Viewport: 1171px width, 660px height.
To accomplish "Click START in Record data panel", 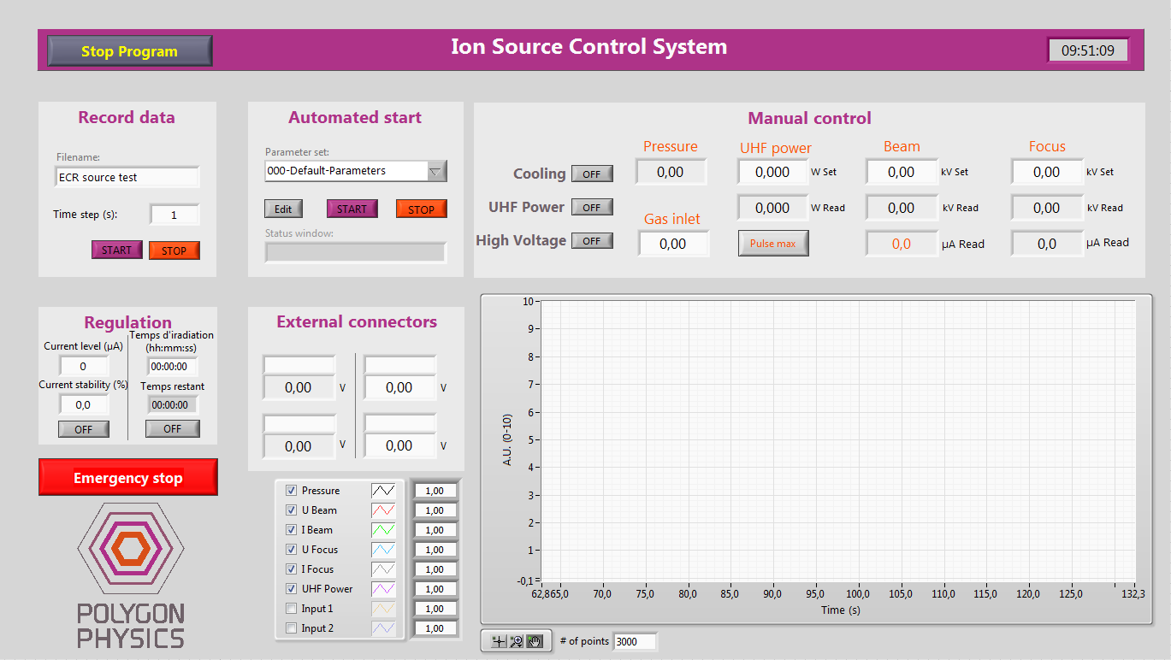I will (x=117, y=250).
